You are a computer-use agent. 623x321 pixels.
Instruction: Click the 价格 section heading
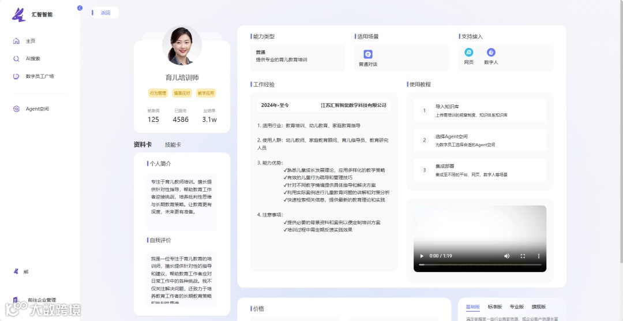(258, 309)
